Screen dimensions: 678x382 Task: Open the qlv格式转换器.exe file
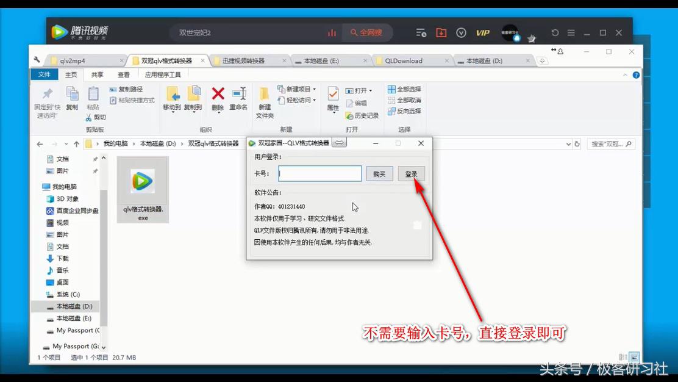[x=143, y=190]
